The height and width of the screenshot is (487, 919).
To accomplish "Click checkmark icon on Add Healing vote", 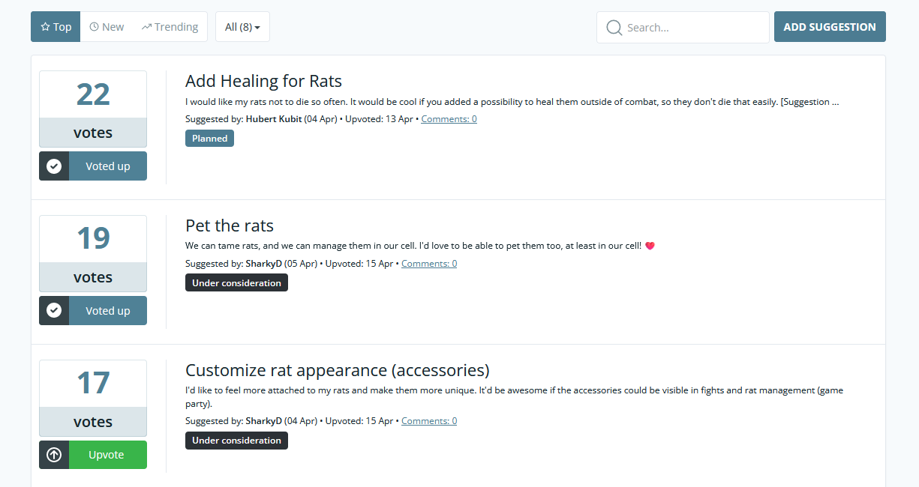I will click(x=54, y=166).
